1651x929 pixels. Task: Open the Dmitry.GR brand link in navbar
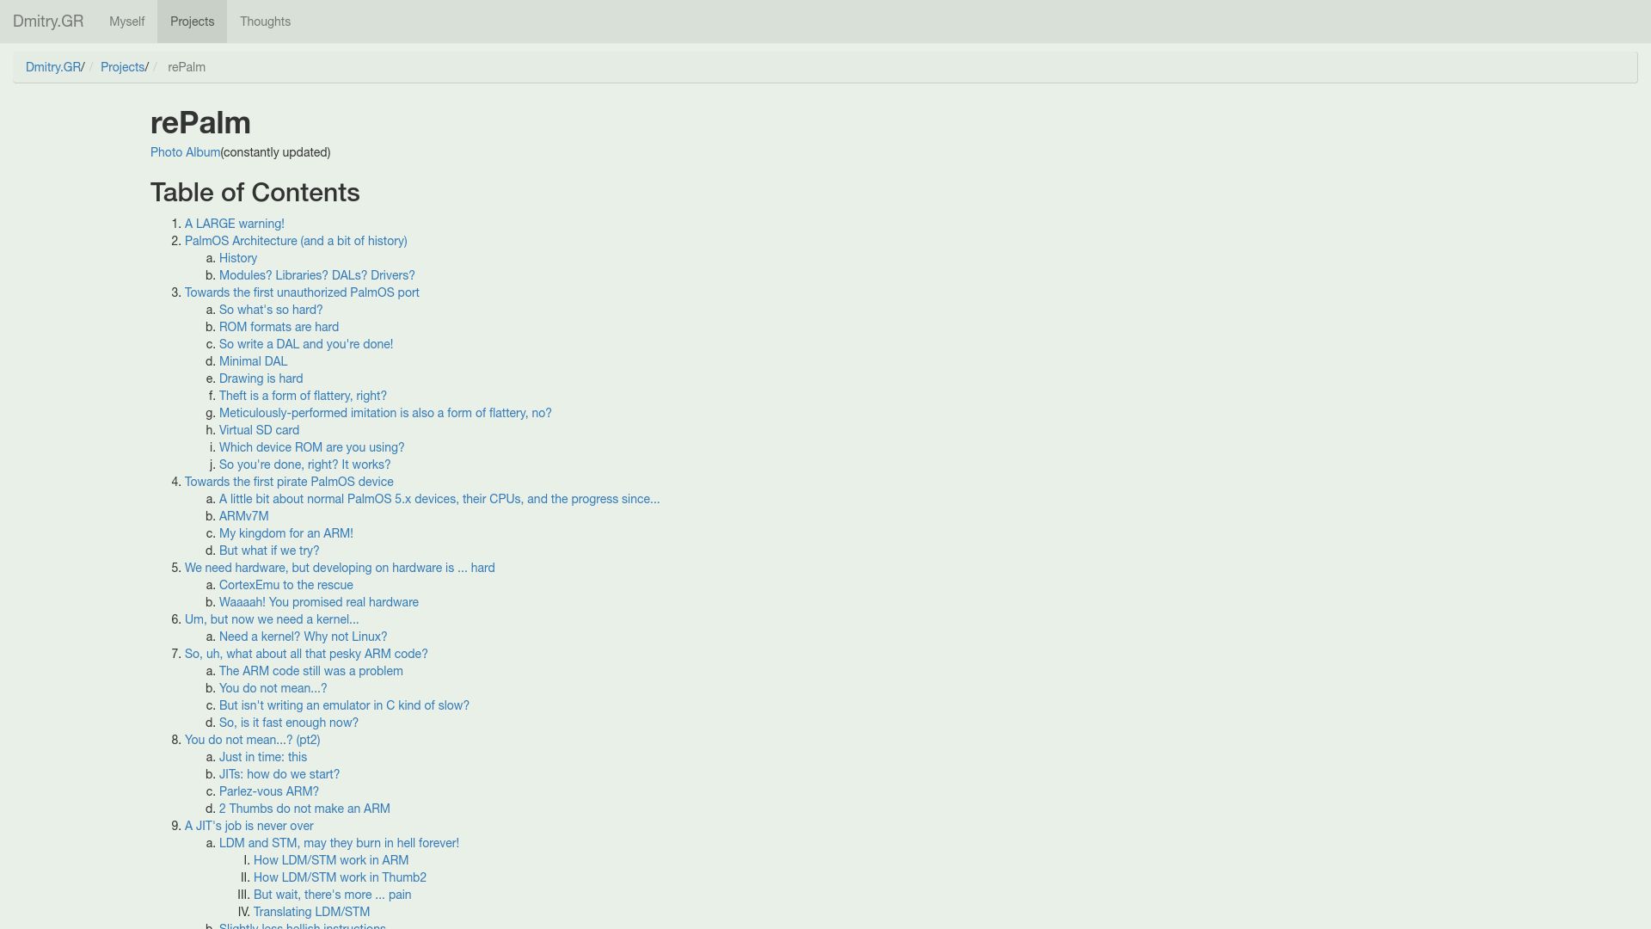[x=48, y=22]
